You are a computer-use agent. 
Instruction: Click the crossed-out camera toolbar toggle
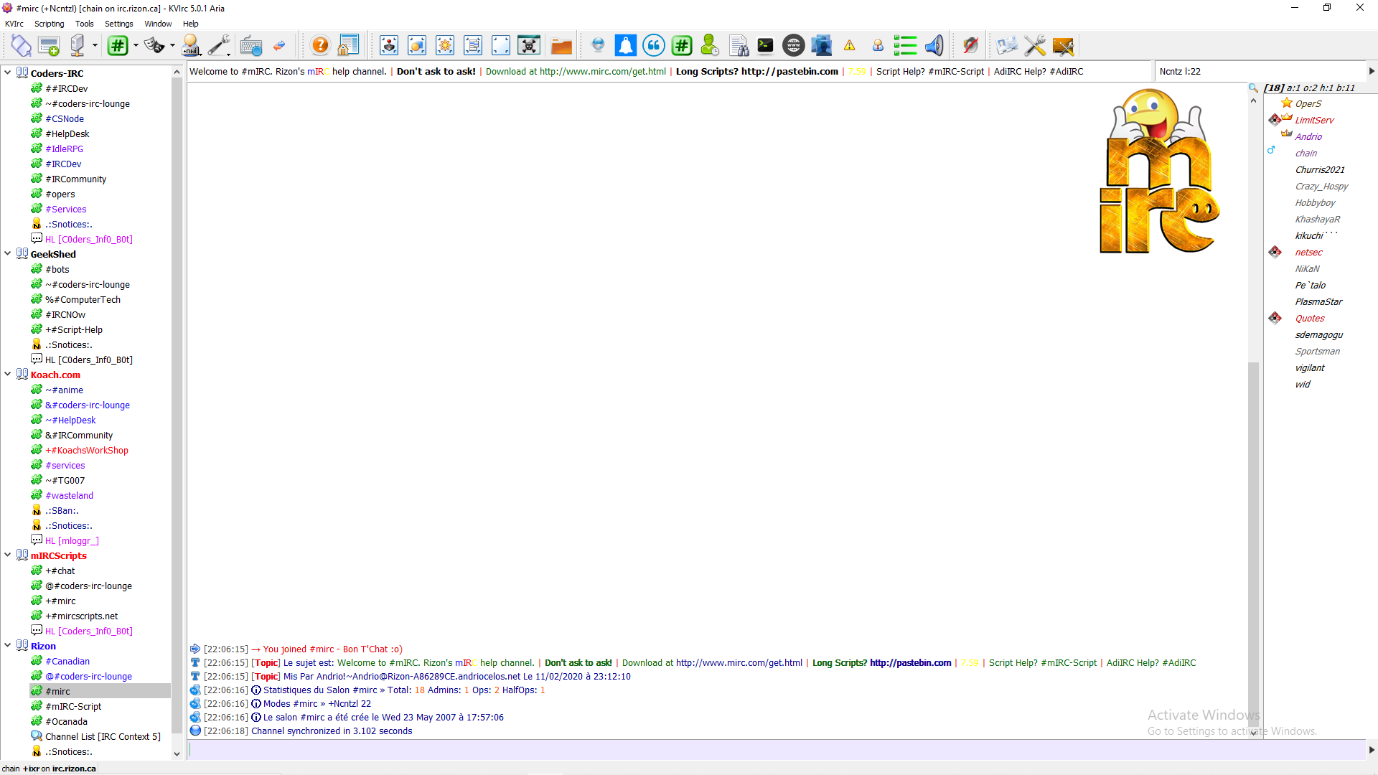pyautogui.click(x=970, y=46)
